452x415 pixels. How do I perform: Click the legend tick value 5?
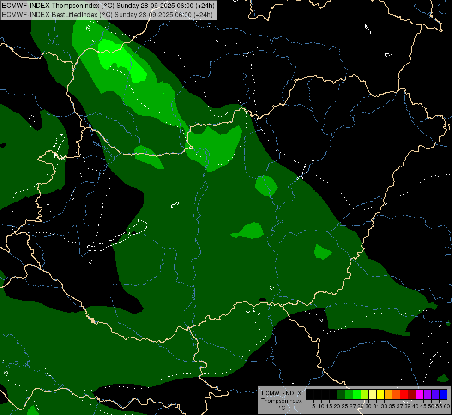pos(313,406)
